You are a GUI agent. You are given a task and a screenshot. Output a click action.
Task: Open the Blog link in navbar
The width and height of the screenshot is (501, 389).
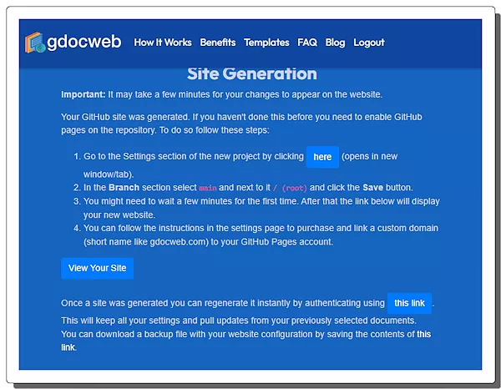click(x=335, y=43)
